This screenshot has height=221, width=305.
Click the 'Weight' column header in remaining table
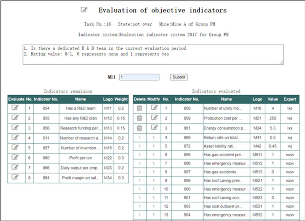tap(121, 99)
